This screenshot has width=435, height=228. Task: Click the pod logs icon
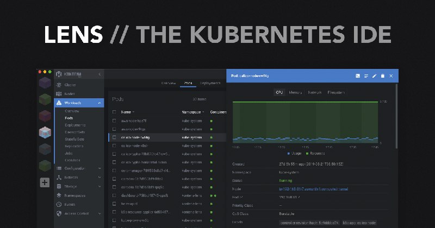pyautogui.click(x=366, y=76)
